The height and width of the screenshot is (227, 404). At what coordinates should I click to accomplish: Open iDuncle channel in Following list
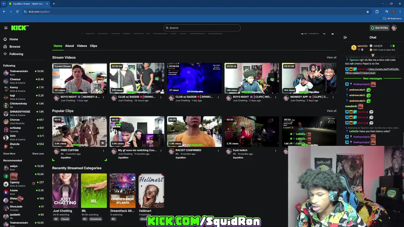coord(24,146)
